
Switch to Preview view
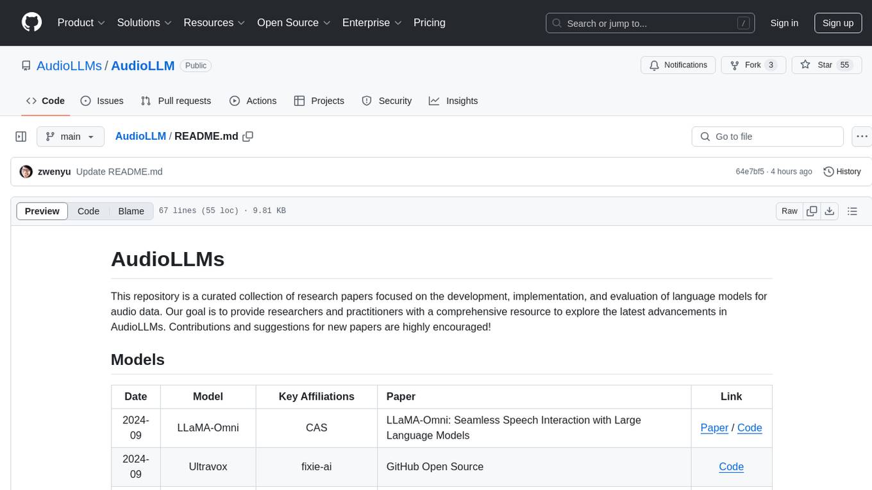(x=42, y=211)
